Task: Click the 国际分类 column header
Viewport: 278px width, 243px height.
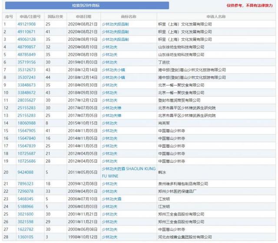Action: tap(54, 16)
